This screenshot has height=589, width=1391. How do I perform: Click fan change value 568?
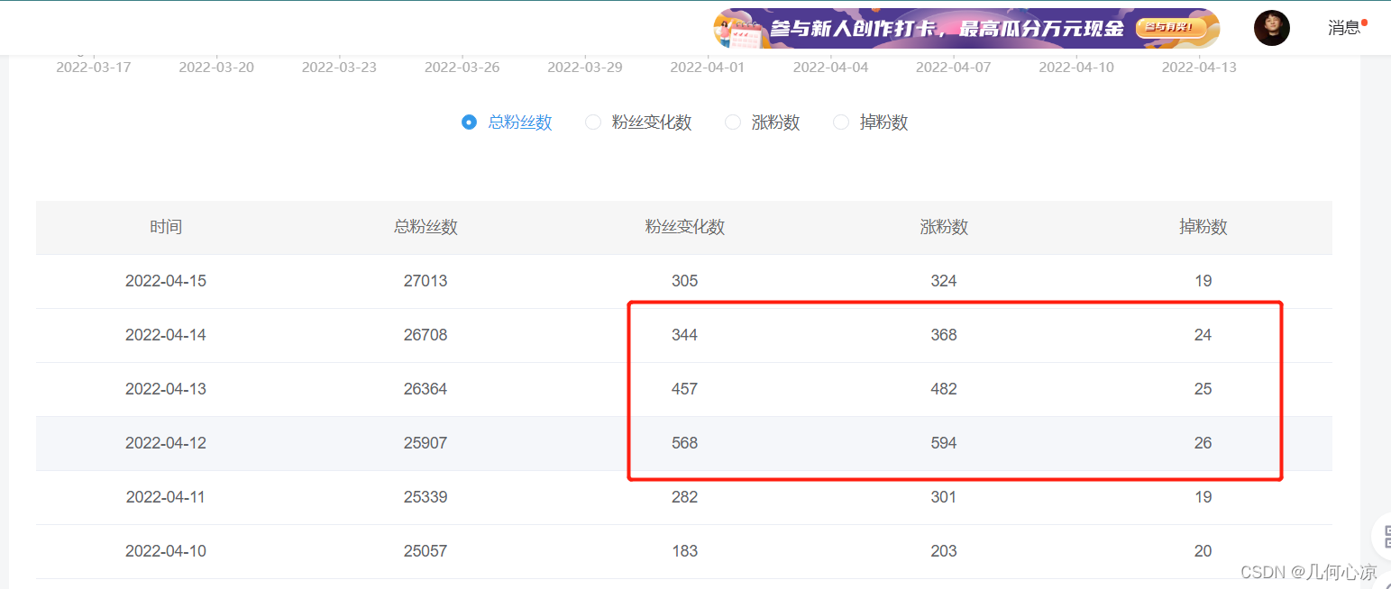pos(685,443)
